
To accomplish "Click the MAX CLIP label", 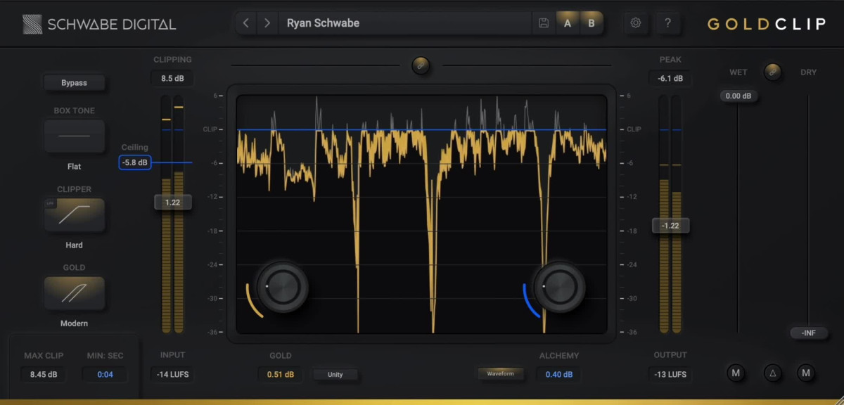I will click(x=44, y=356).
